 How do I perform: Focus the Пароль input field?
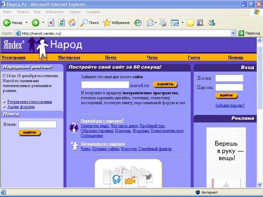(x=229, y=87)
